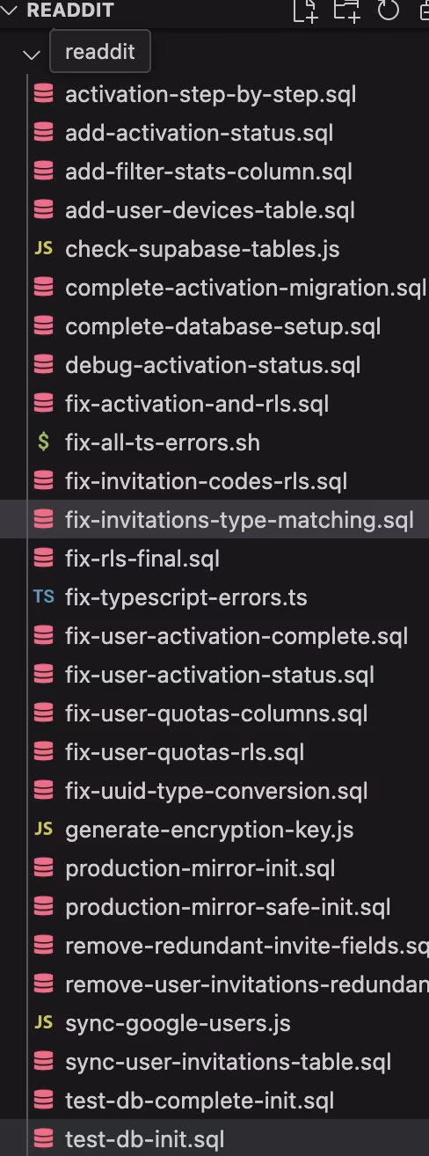429x1156 pixels.
Task: Click the New Folder icon in explorer header
Action: pos(346,11)
